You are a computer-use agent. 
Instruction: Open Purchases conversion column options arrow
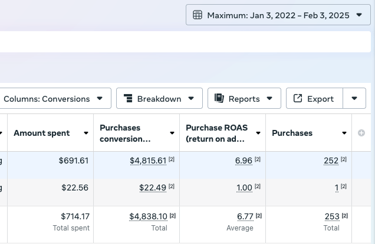[x=172, y=133]
